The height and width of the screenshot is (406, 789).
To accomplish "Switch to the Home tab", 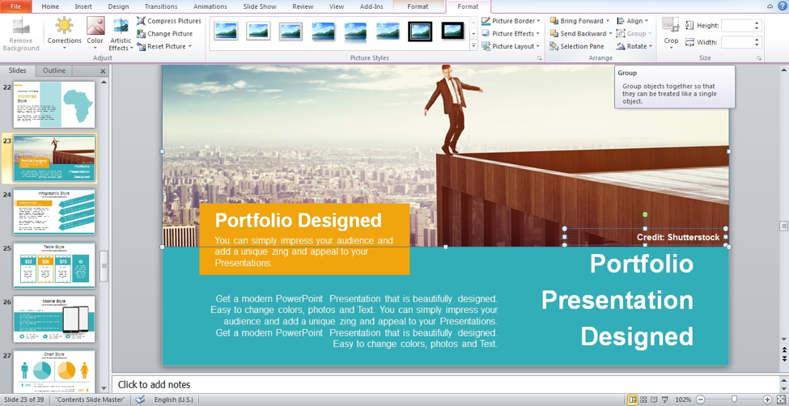I will 50,6.
